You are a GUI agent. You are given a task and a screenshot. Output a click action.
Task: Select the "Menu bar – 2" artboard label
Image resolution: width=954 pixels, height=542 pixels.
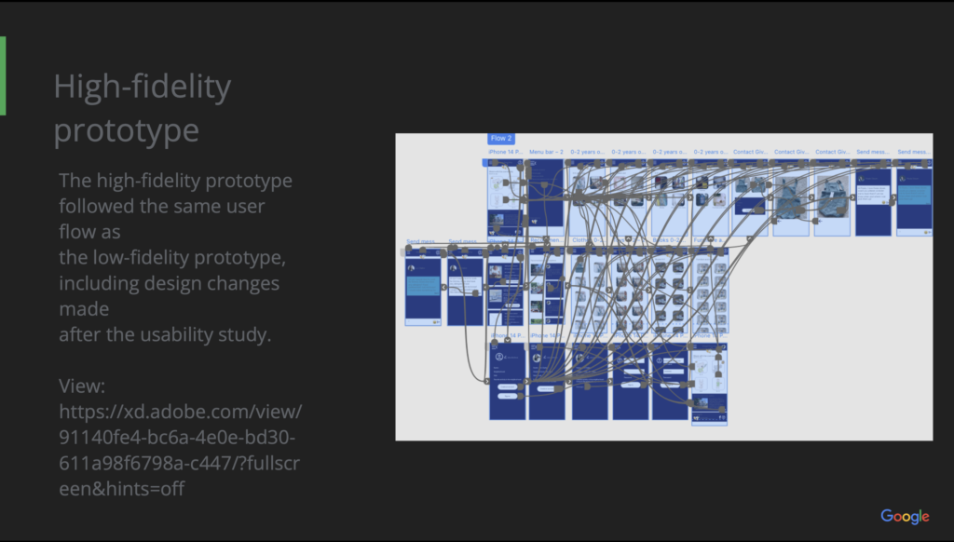click(x=546, y=152)
